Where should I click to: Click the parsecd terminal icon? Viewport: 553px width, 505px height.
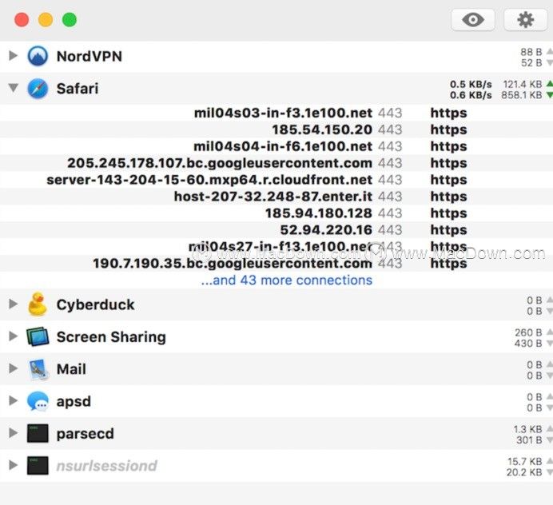pos(38,433)
